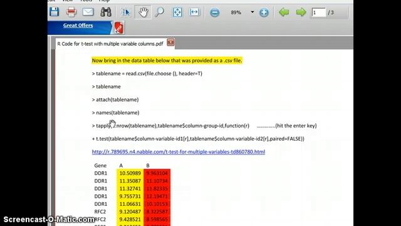
Task: Click the Email envelope icon
Action: tap(88, 12)
